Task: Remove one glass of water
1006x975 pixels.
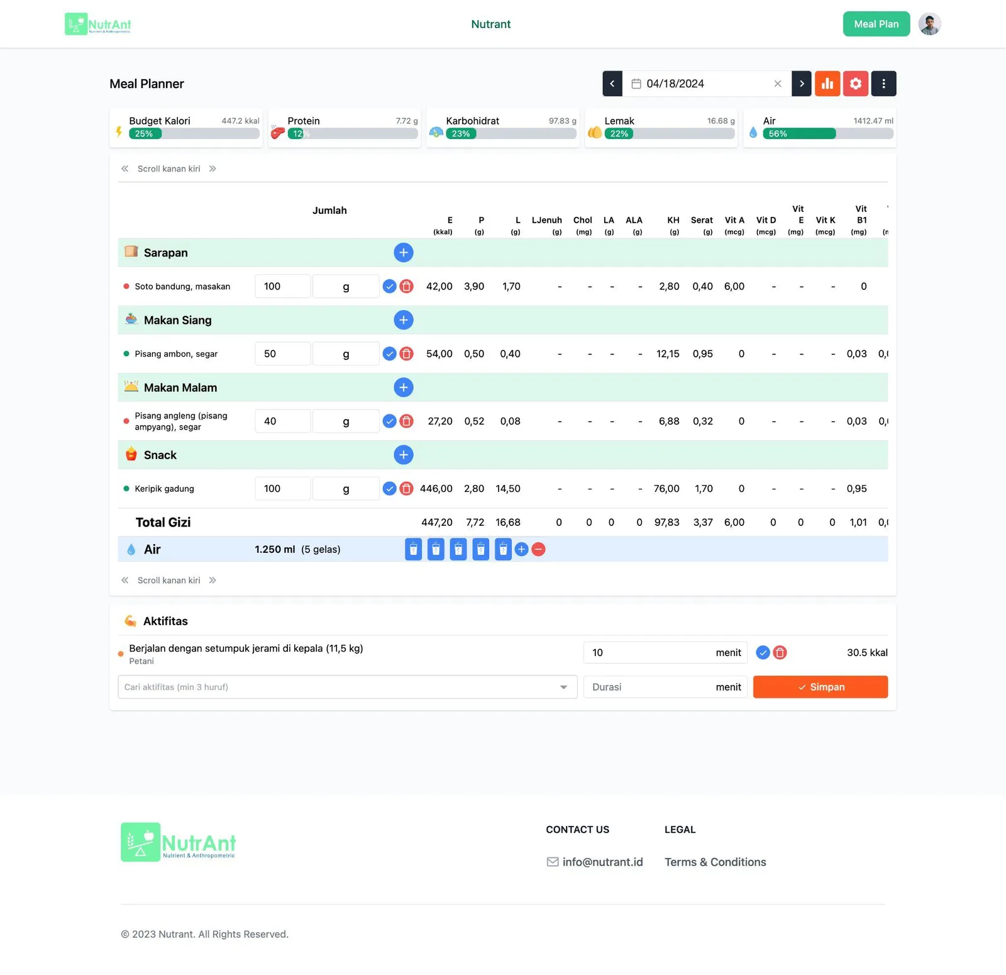Action: (x=538, y=549)
